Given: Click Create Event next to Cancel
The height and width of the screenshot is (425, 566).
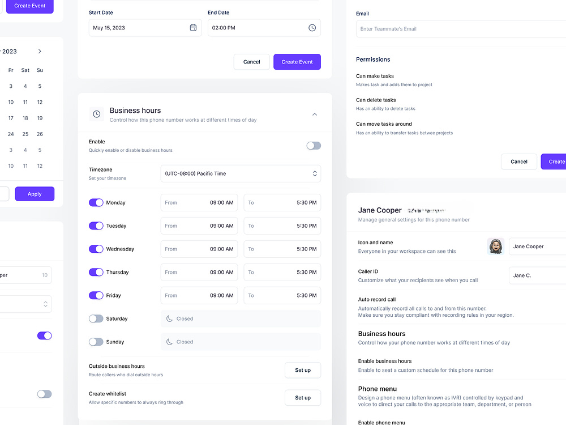Looking at the screenshot, I should point(297,62).
